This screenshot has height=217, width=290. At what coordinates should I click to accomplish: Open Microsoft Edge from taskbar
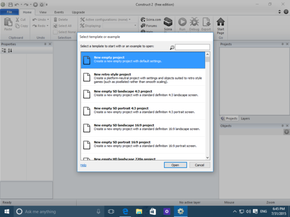pos(125,211)
